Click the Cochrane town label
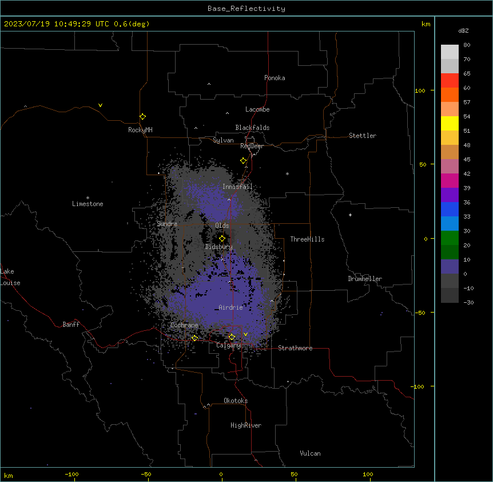The height and width of the screenshot is (482, 493). click(184, 325)
